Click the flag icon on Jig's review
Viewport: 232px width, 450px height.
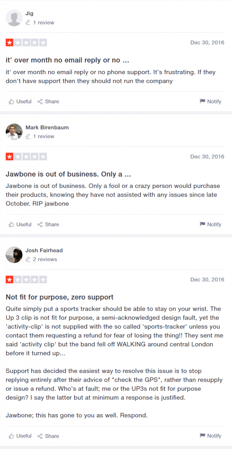coord(202,101)
